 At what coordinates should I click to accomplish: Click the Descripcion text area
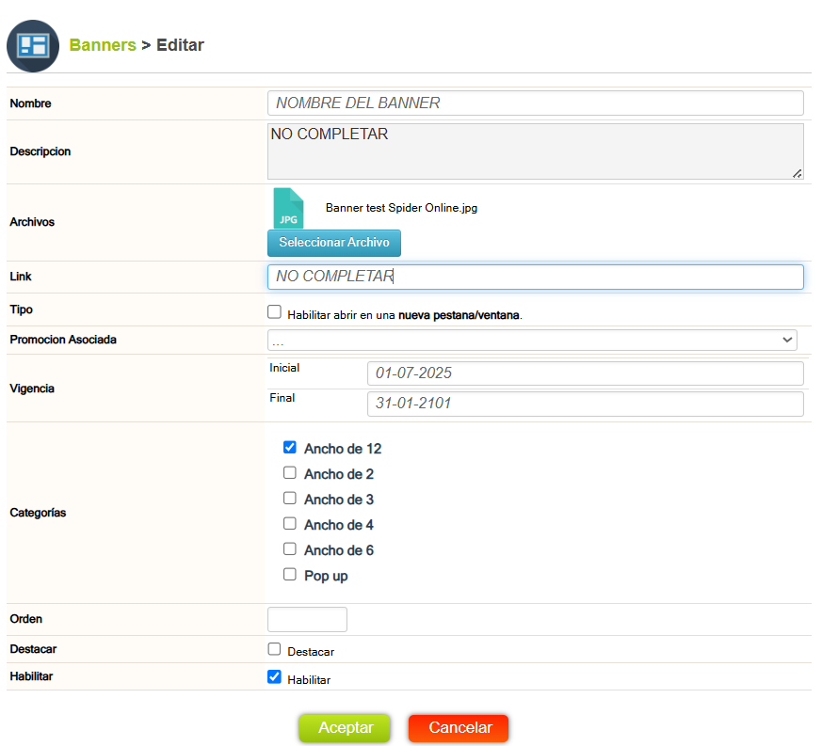click(x=535, y=151)
